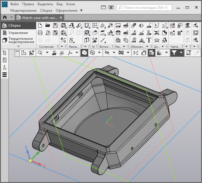
Task: Expand the Обознач... panel dropdown arrow
Action: click(x=147, y=47)
